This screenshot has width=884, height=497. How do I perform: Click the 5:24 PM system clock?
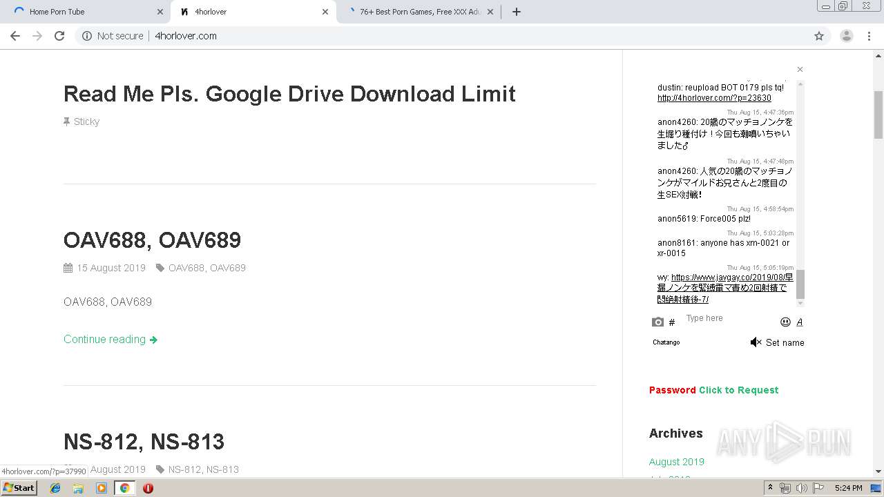point(848,488)
